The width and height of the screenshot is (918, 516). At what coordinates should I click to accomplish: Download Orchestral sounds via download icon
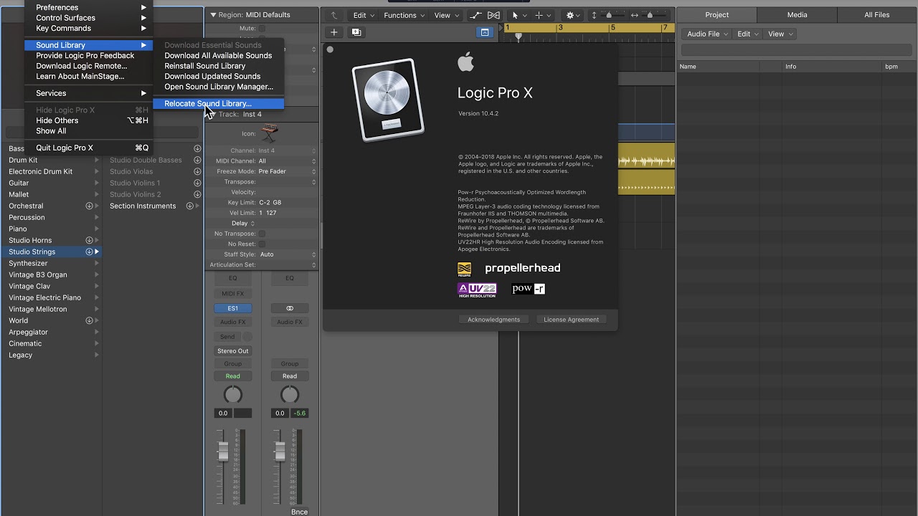90,206
